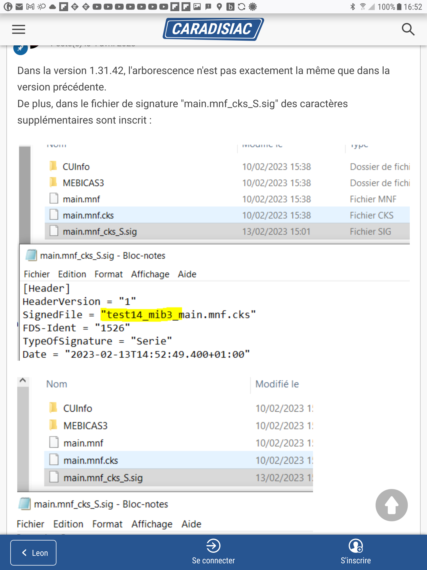This screenshot has height=570, width=427.
Task: Tap the Bluetooth status bar icon
Action: click(x=352, y=7)
